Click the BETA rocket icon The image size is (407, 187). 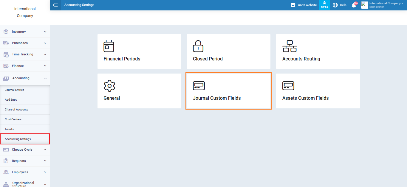point(324,3)
